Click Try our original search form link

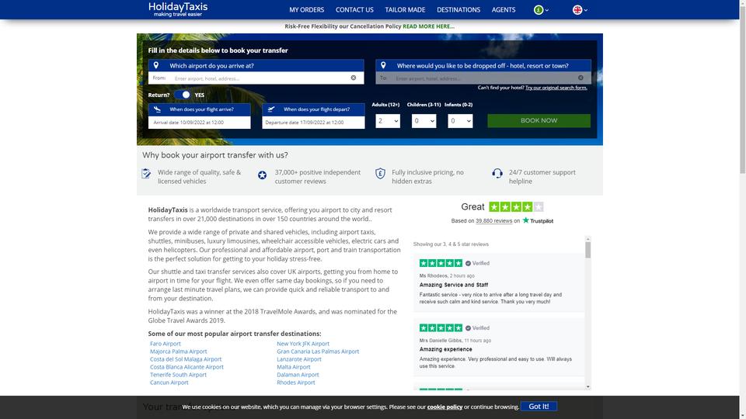pyautogui.click(x=556, y=88)
